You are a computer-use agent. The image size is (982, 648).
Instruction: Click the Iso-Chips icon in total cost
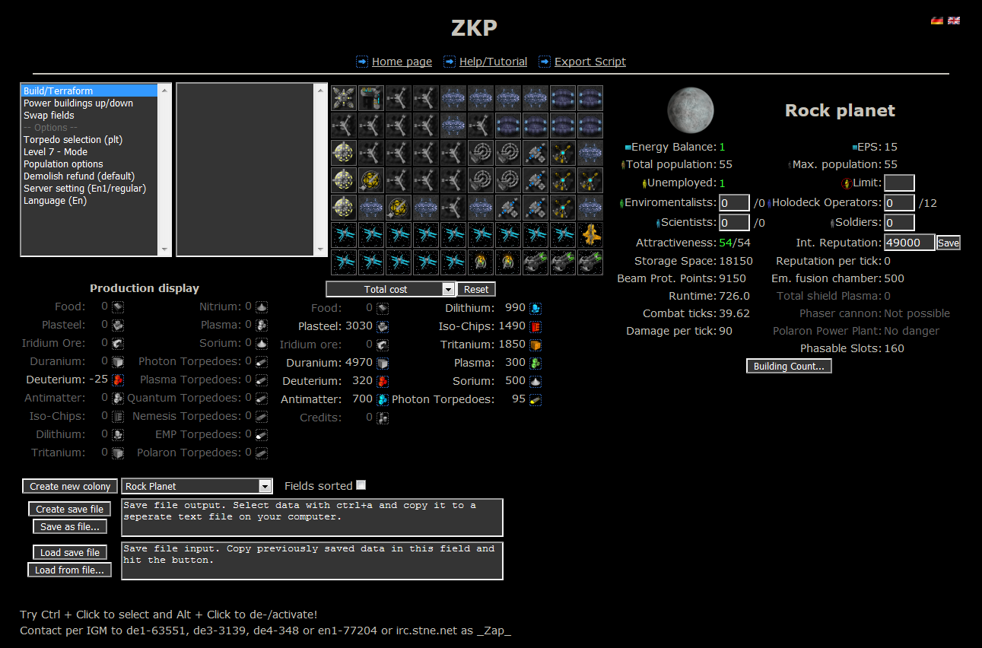coord(535,326)
